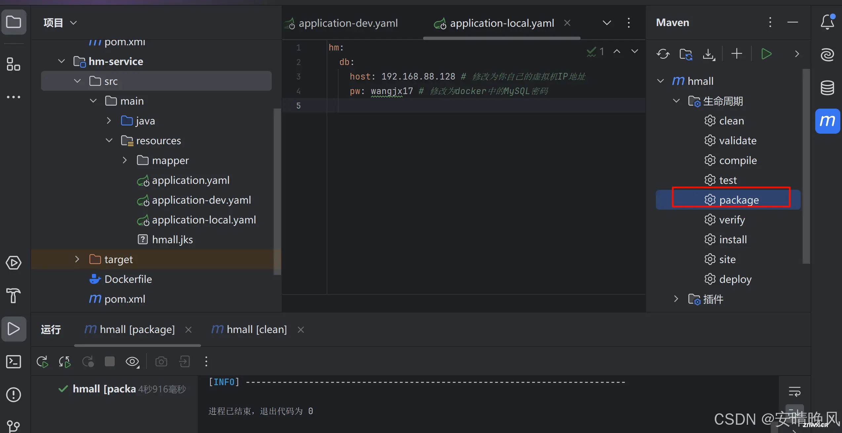Open the Notifications bell icon

[x=827, y=22]
